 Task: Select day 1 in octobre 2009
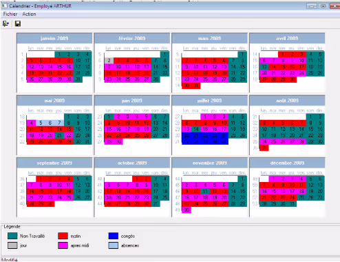(x=137, y=179)
